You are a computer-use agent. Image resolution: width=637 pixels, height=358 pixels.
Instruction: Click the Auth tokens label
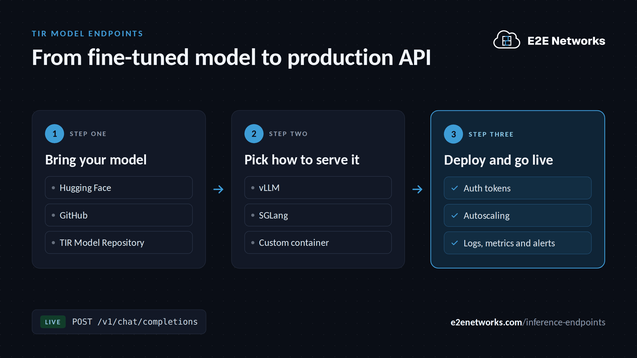487,188
